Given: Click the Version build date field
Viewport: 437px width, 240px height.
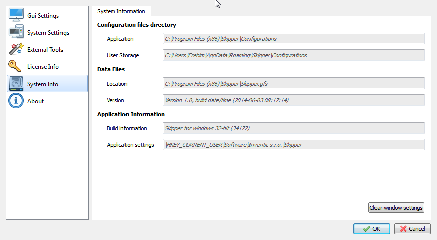Looking at the screenshot, I should (x=293, y=100).
